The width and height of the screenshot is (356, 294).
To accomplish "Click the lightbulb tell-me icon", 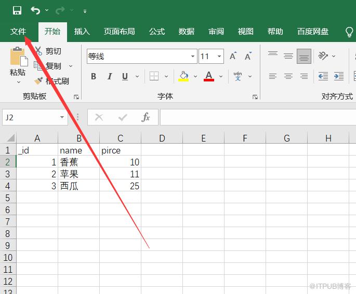I will pos(349,32).
